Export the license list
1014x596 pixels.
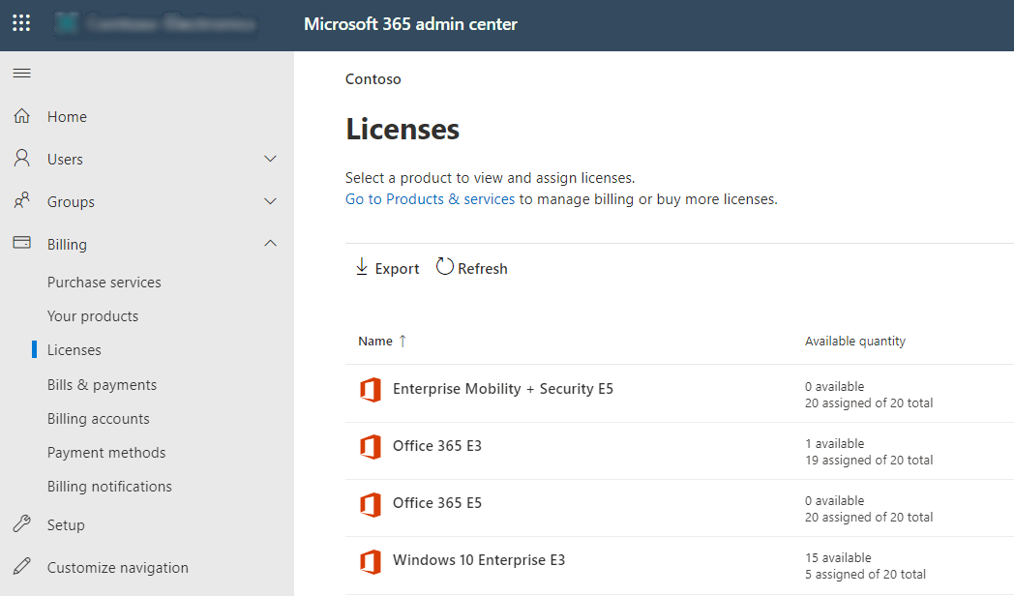[386, 268]
